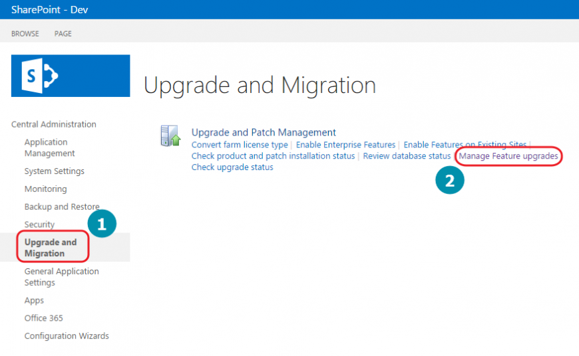
Task: Open the PAGE ribbon tab
Action: [x=63, y=34]
